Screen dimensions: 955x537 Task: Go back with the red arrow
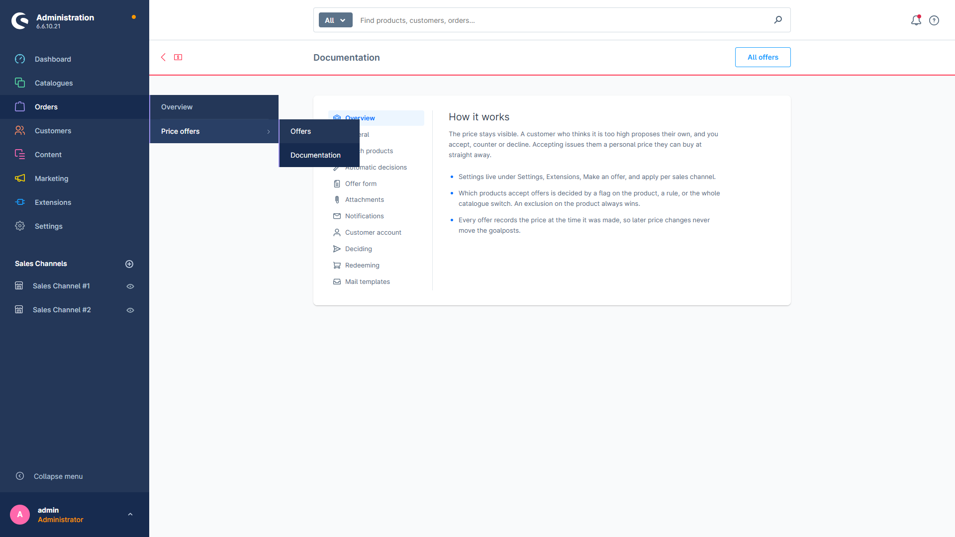click(x=163, y=57)
